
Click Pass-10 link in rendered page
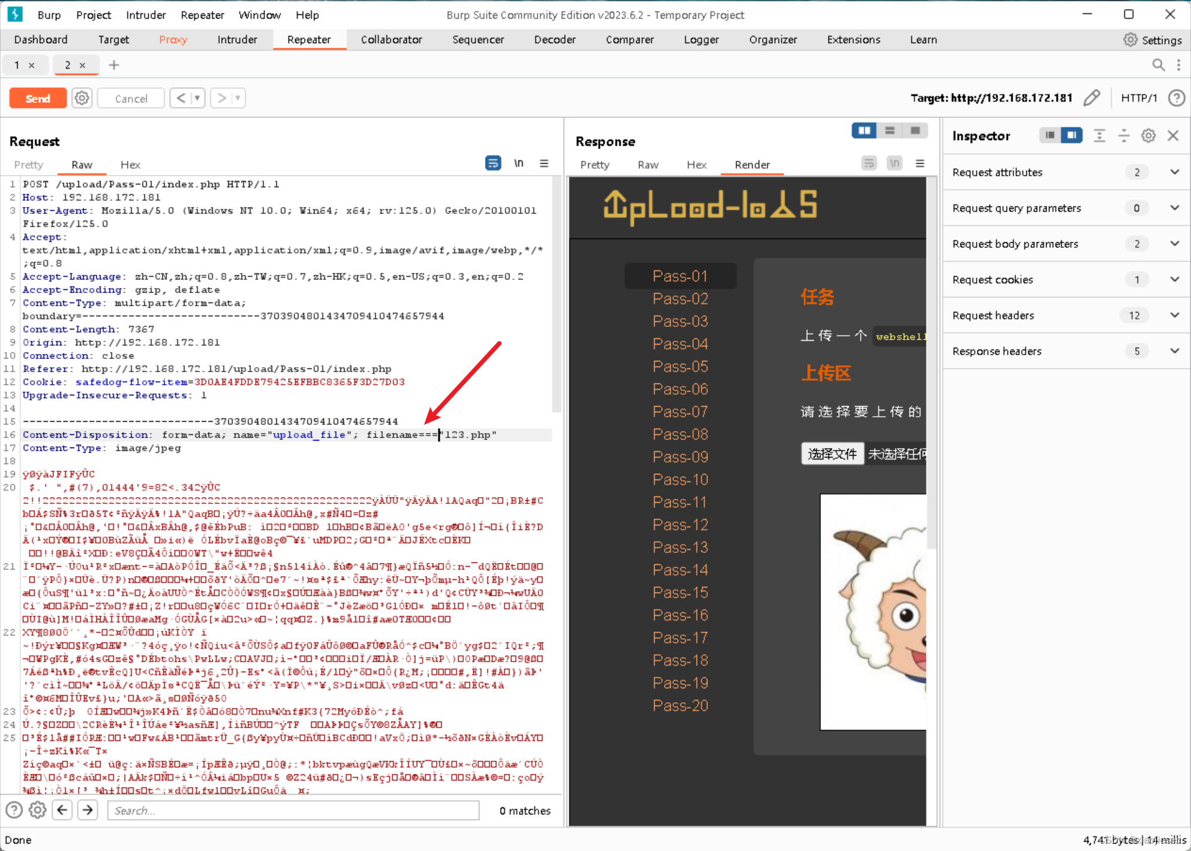tap(680, 479)
